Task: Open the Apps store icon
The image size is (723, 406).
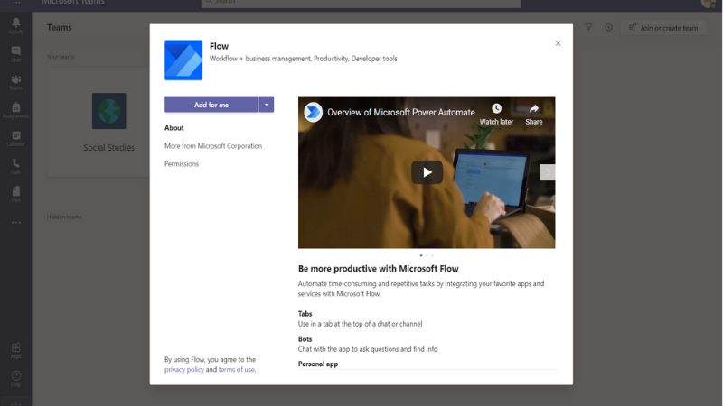Action: tap(15, 351)
